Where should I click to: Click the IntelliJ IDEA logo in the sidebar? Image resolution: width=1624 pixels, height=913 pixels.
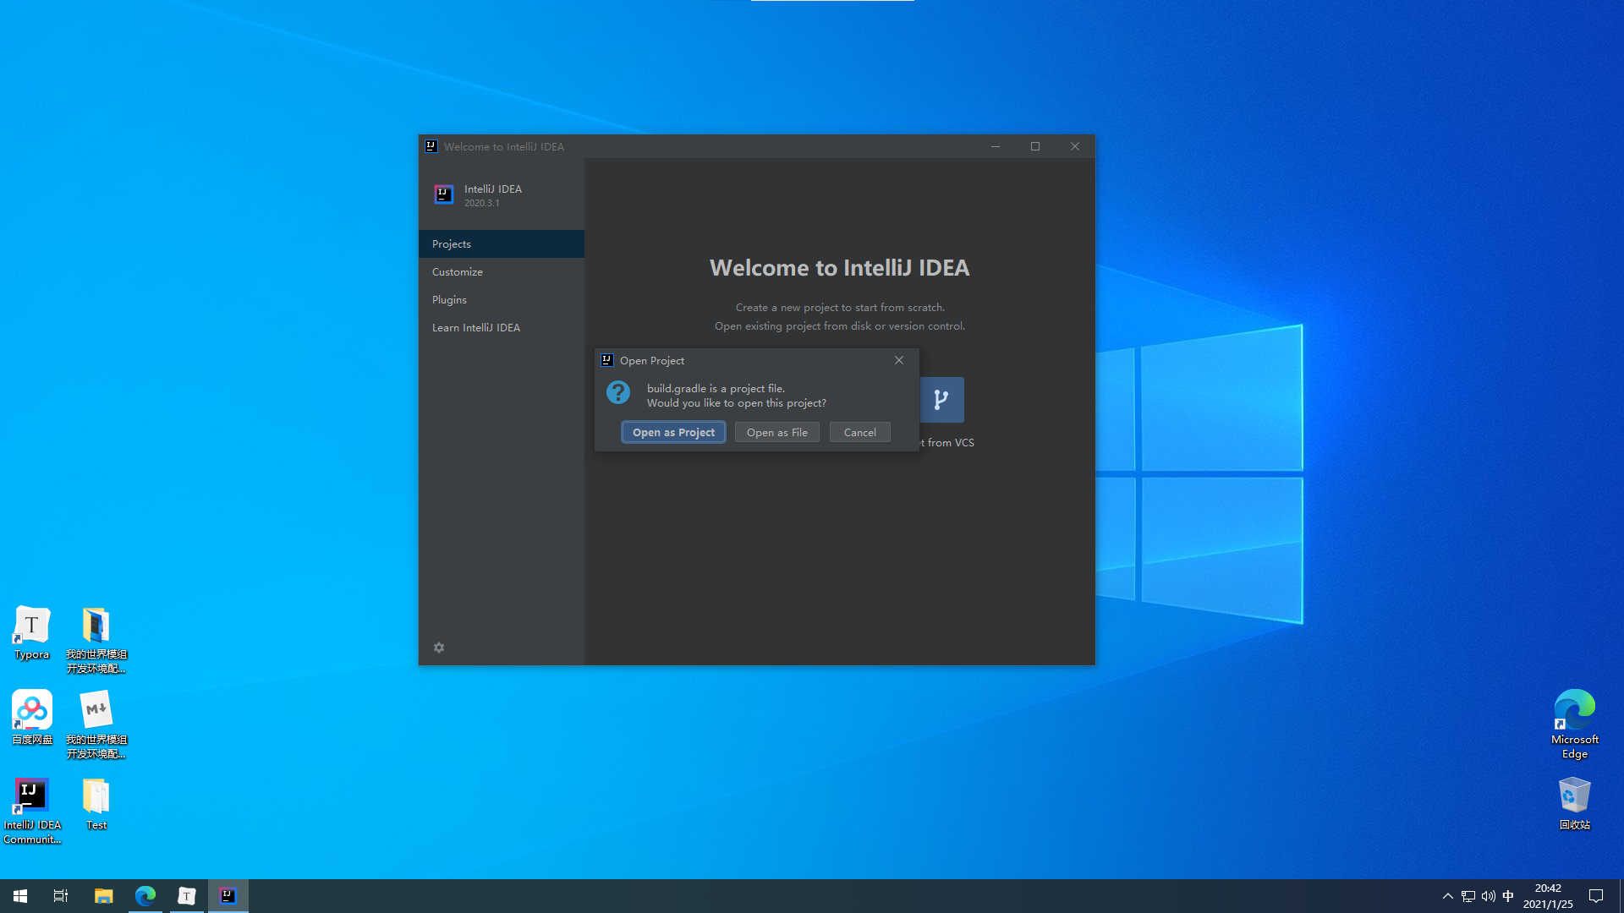[x=444, y=195]
